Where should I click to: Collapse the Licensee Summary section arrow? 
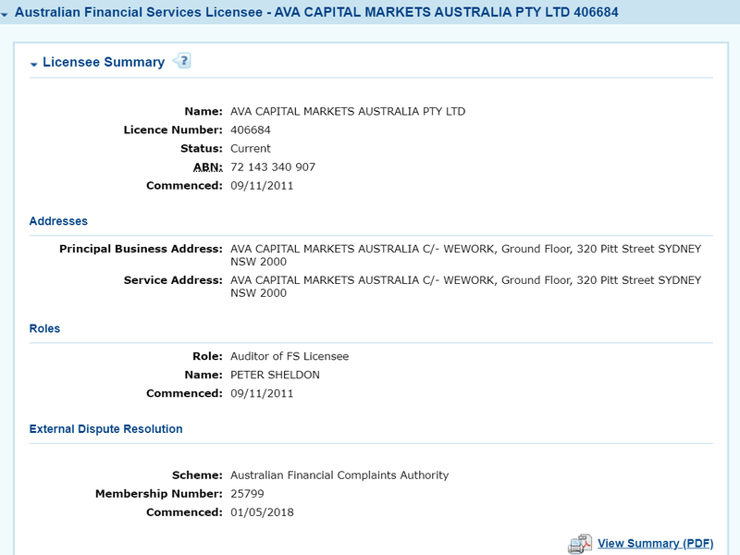[x=33, y=64]
